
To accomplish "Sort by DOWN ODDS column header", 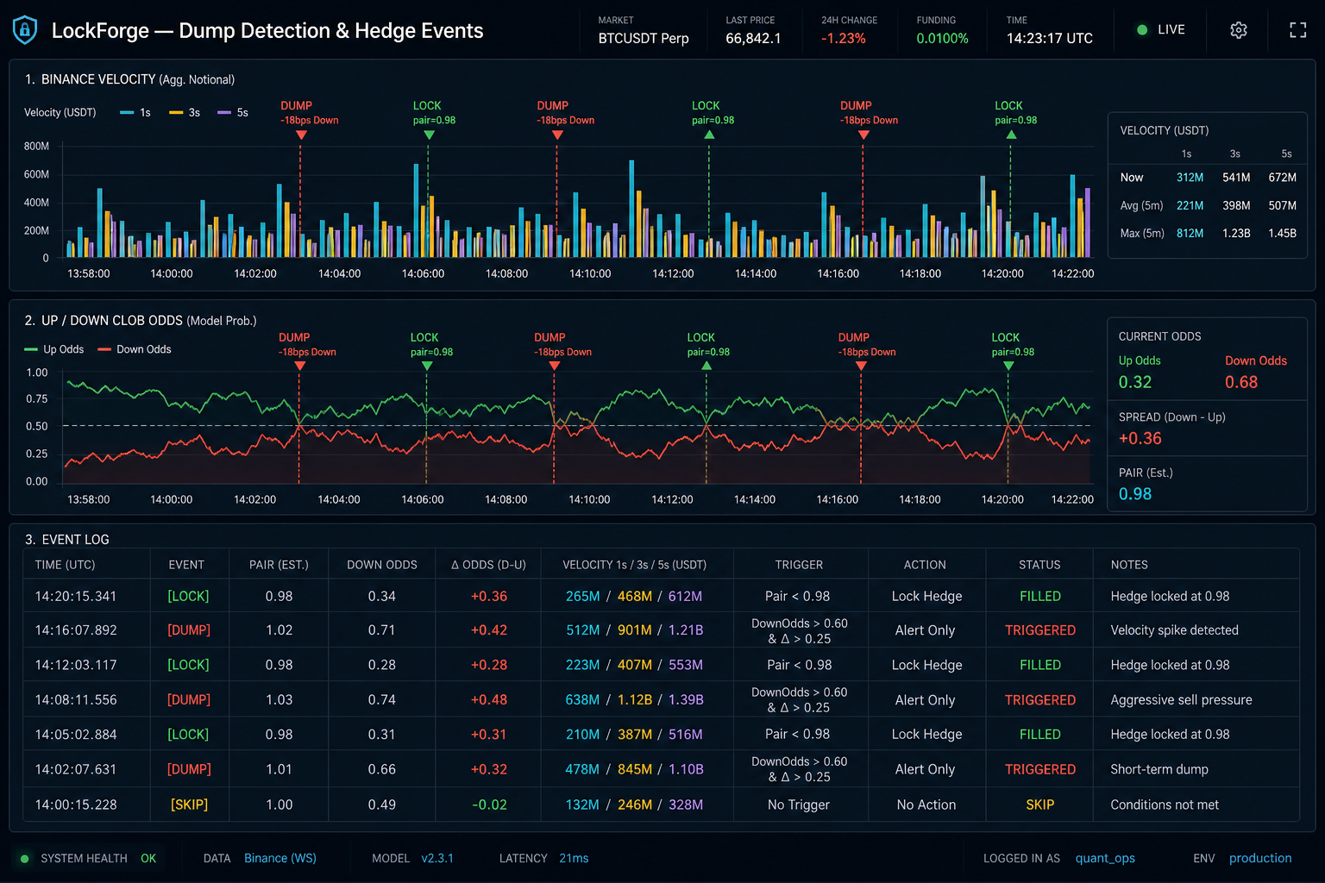I will [382, 565].
